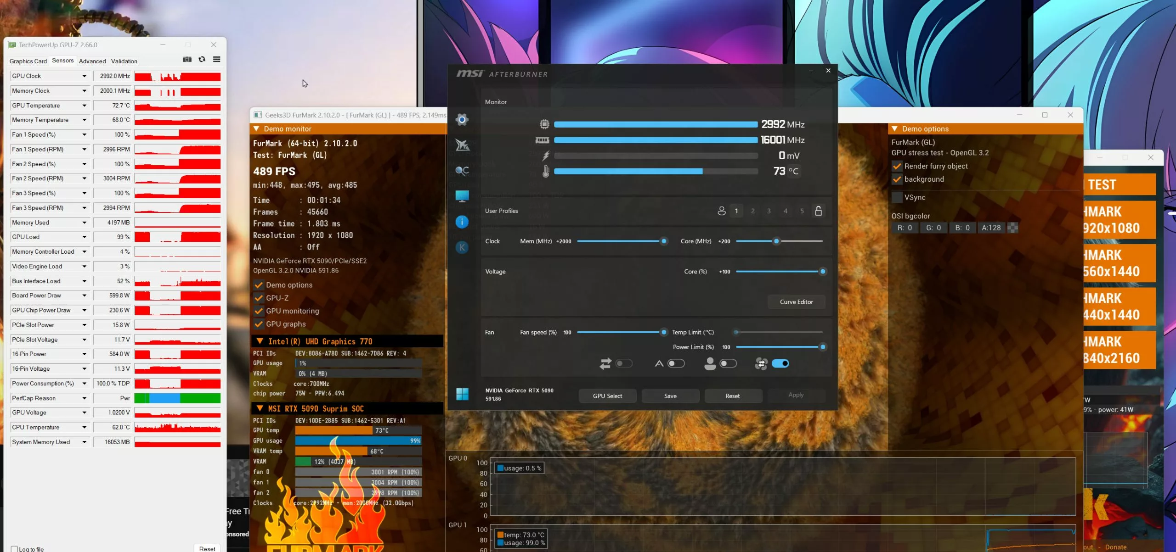
Task: Open the Validation tab in GPU-Z
Action: 124,61
